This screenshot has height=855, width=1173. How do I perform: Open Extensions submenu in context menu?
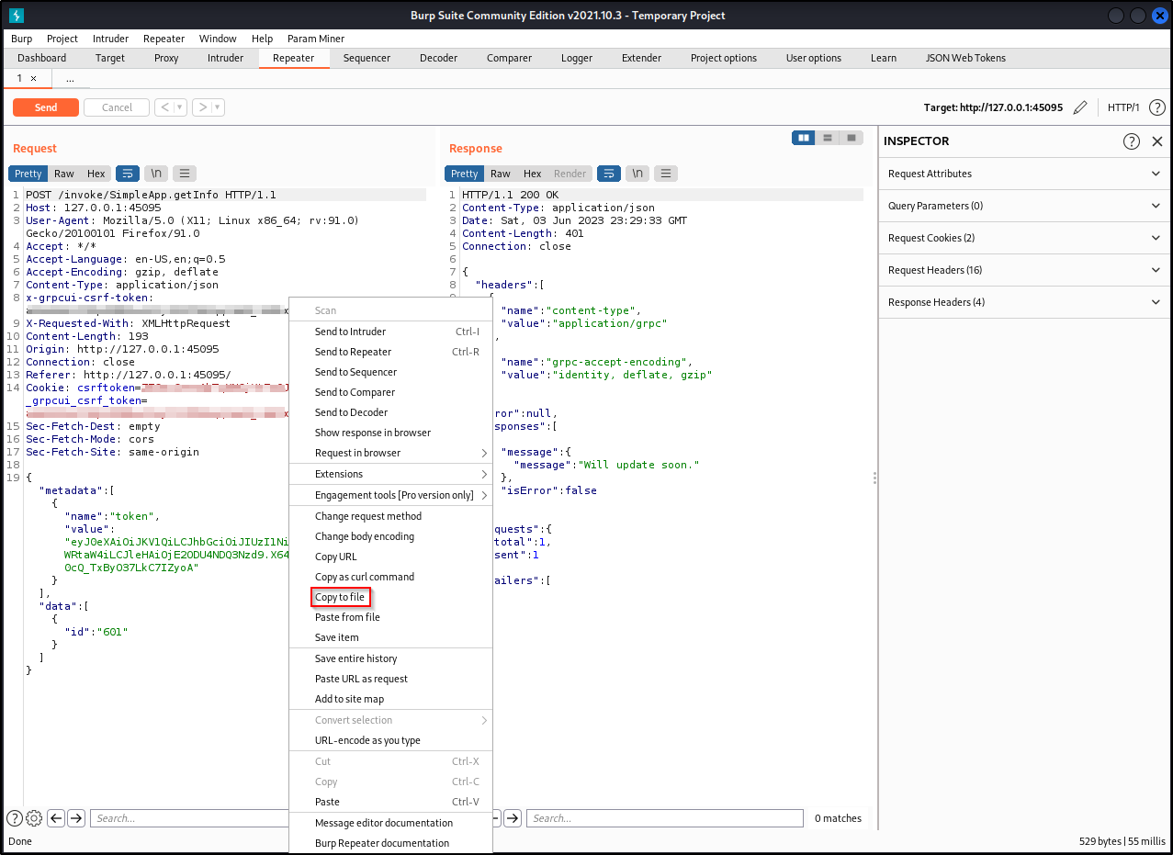[390, 474]
